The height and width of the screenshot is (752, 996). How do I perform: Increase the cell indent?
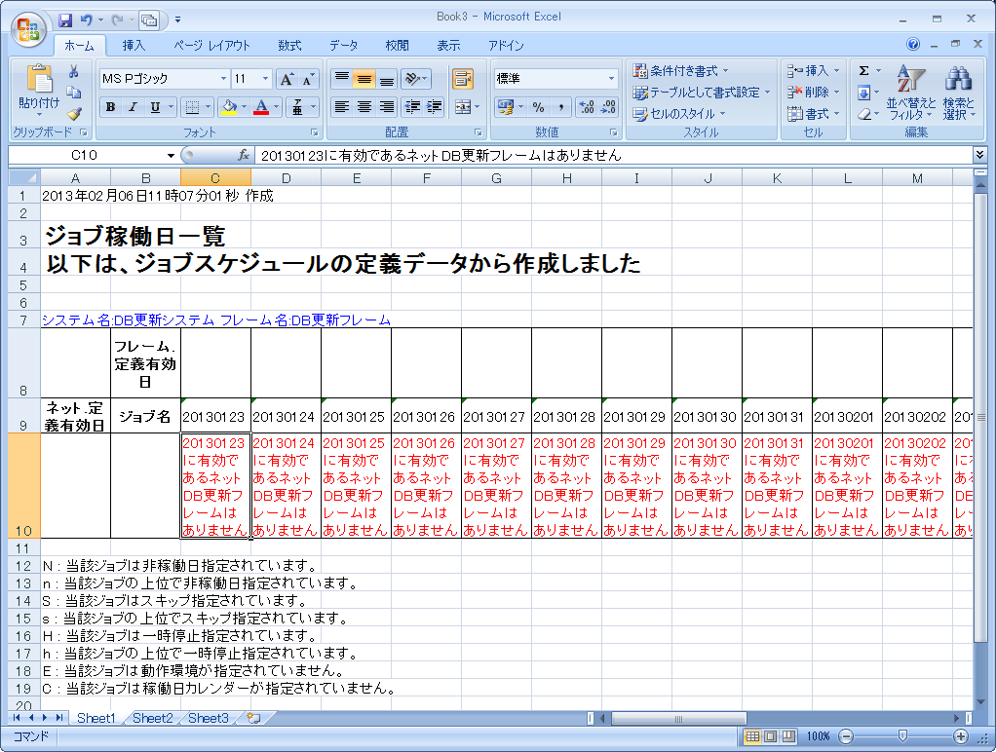coord(435,107)
